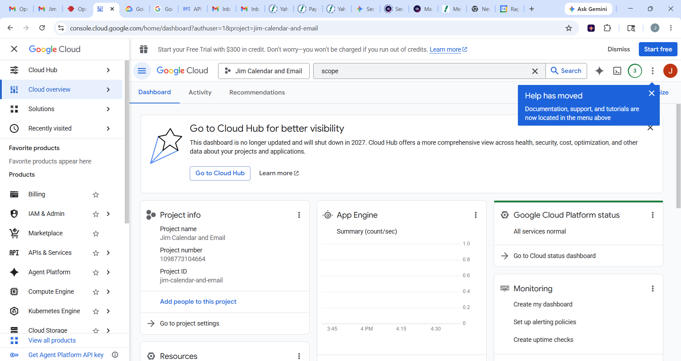Close the left navigation menu
This screenshot has height=361, width=681.
[x=14, y=49]
